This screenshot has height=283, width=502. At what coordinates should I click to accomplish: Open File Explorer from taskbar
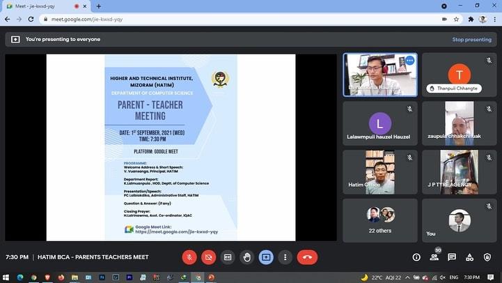74,277
